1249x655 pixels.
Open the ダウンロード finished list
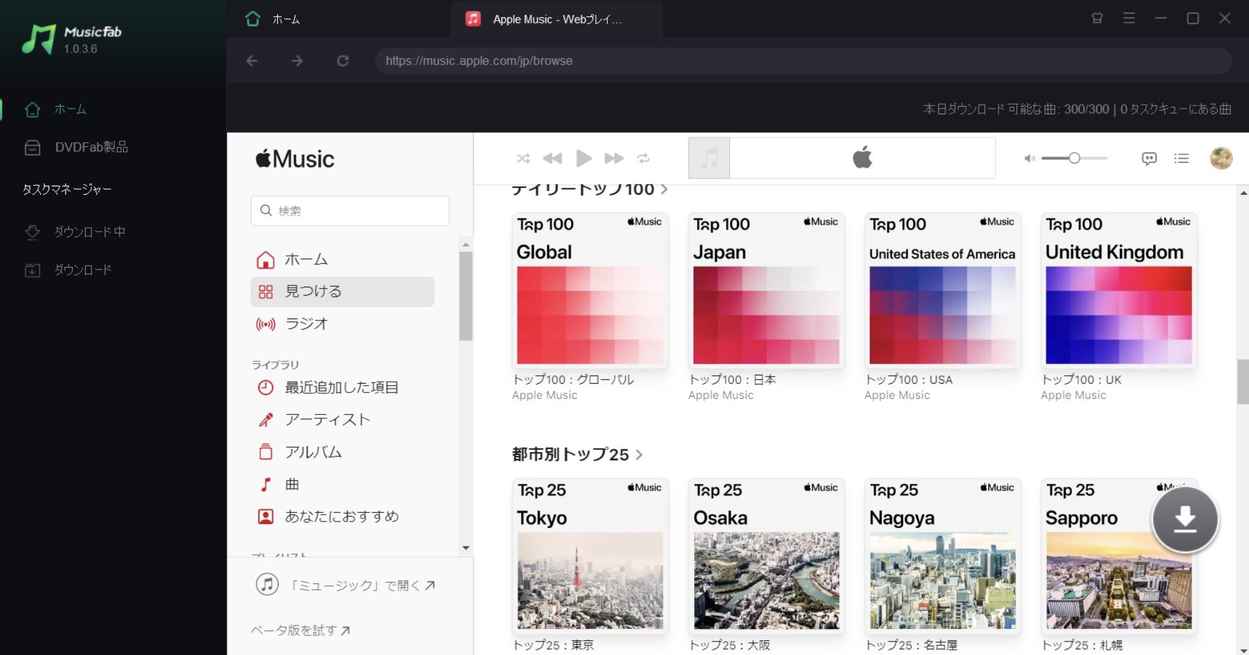(67, 270)
